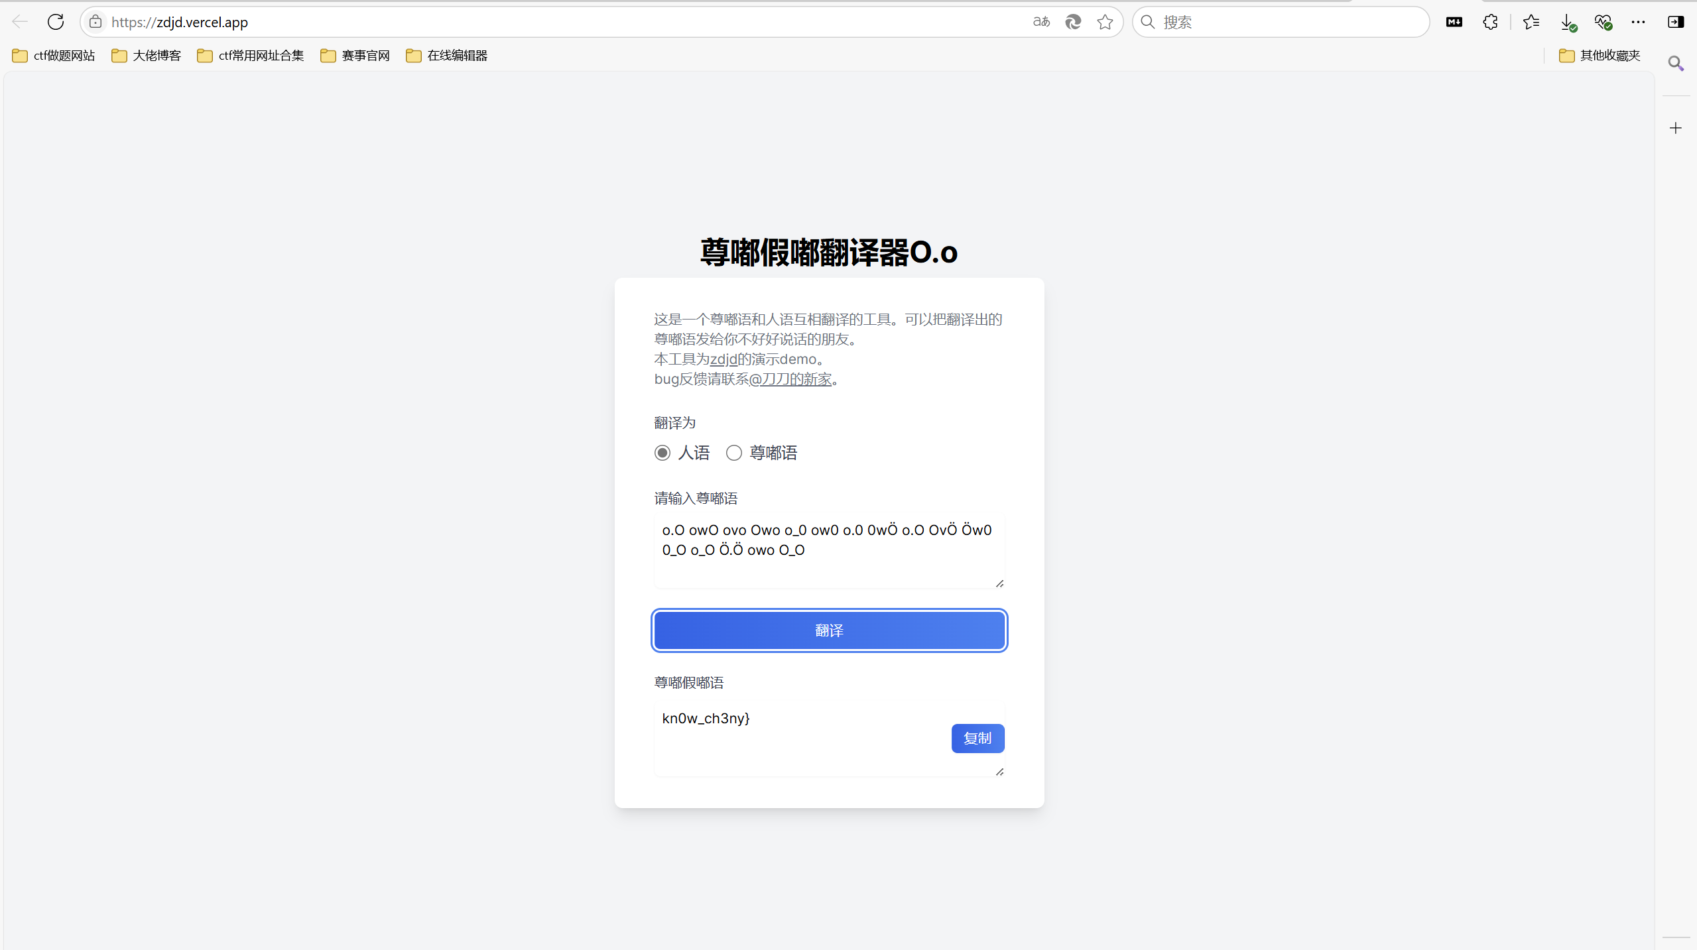Open the 大佬博客 bookmark folder
Image resolution: width=1697 pixels, height=950 pixels.
click(147, 56)
